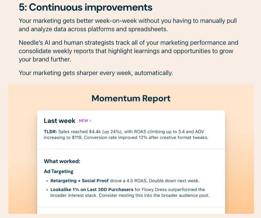Click the 'Last week' card heading
The image size is (261, 218).
pos(59,120)
